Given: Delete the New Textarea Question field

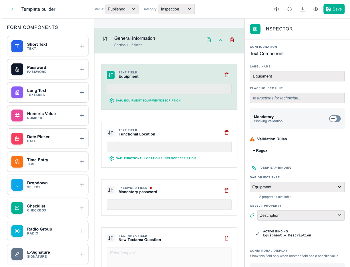Looking at the screenshot, I should point(226,238).
